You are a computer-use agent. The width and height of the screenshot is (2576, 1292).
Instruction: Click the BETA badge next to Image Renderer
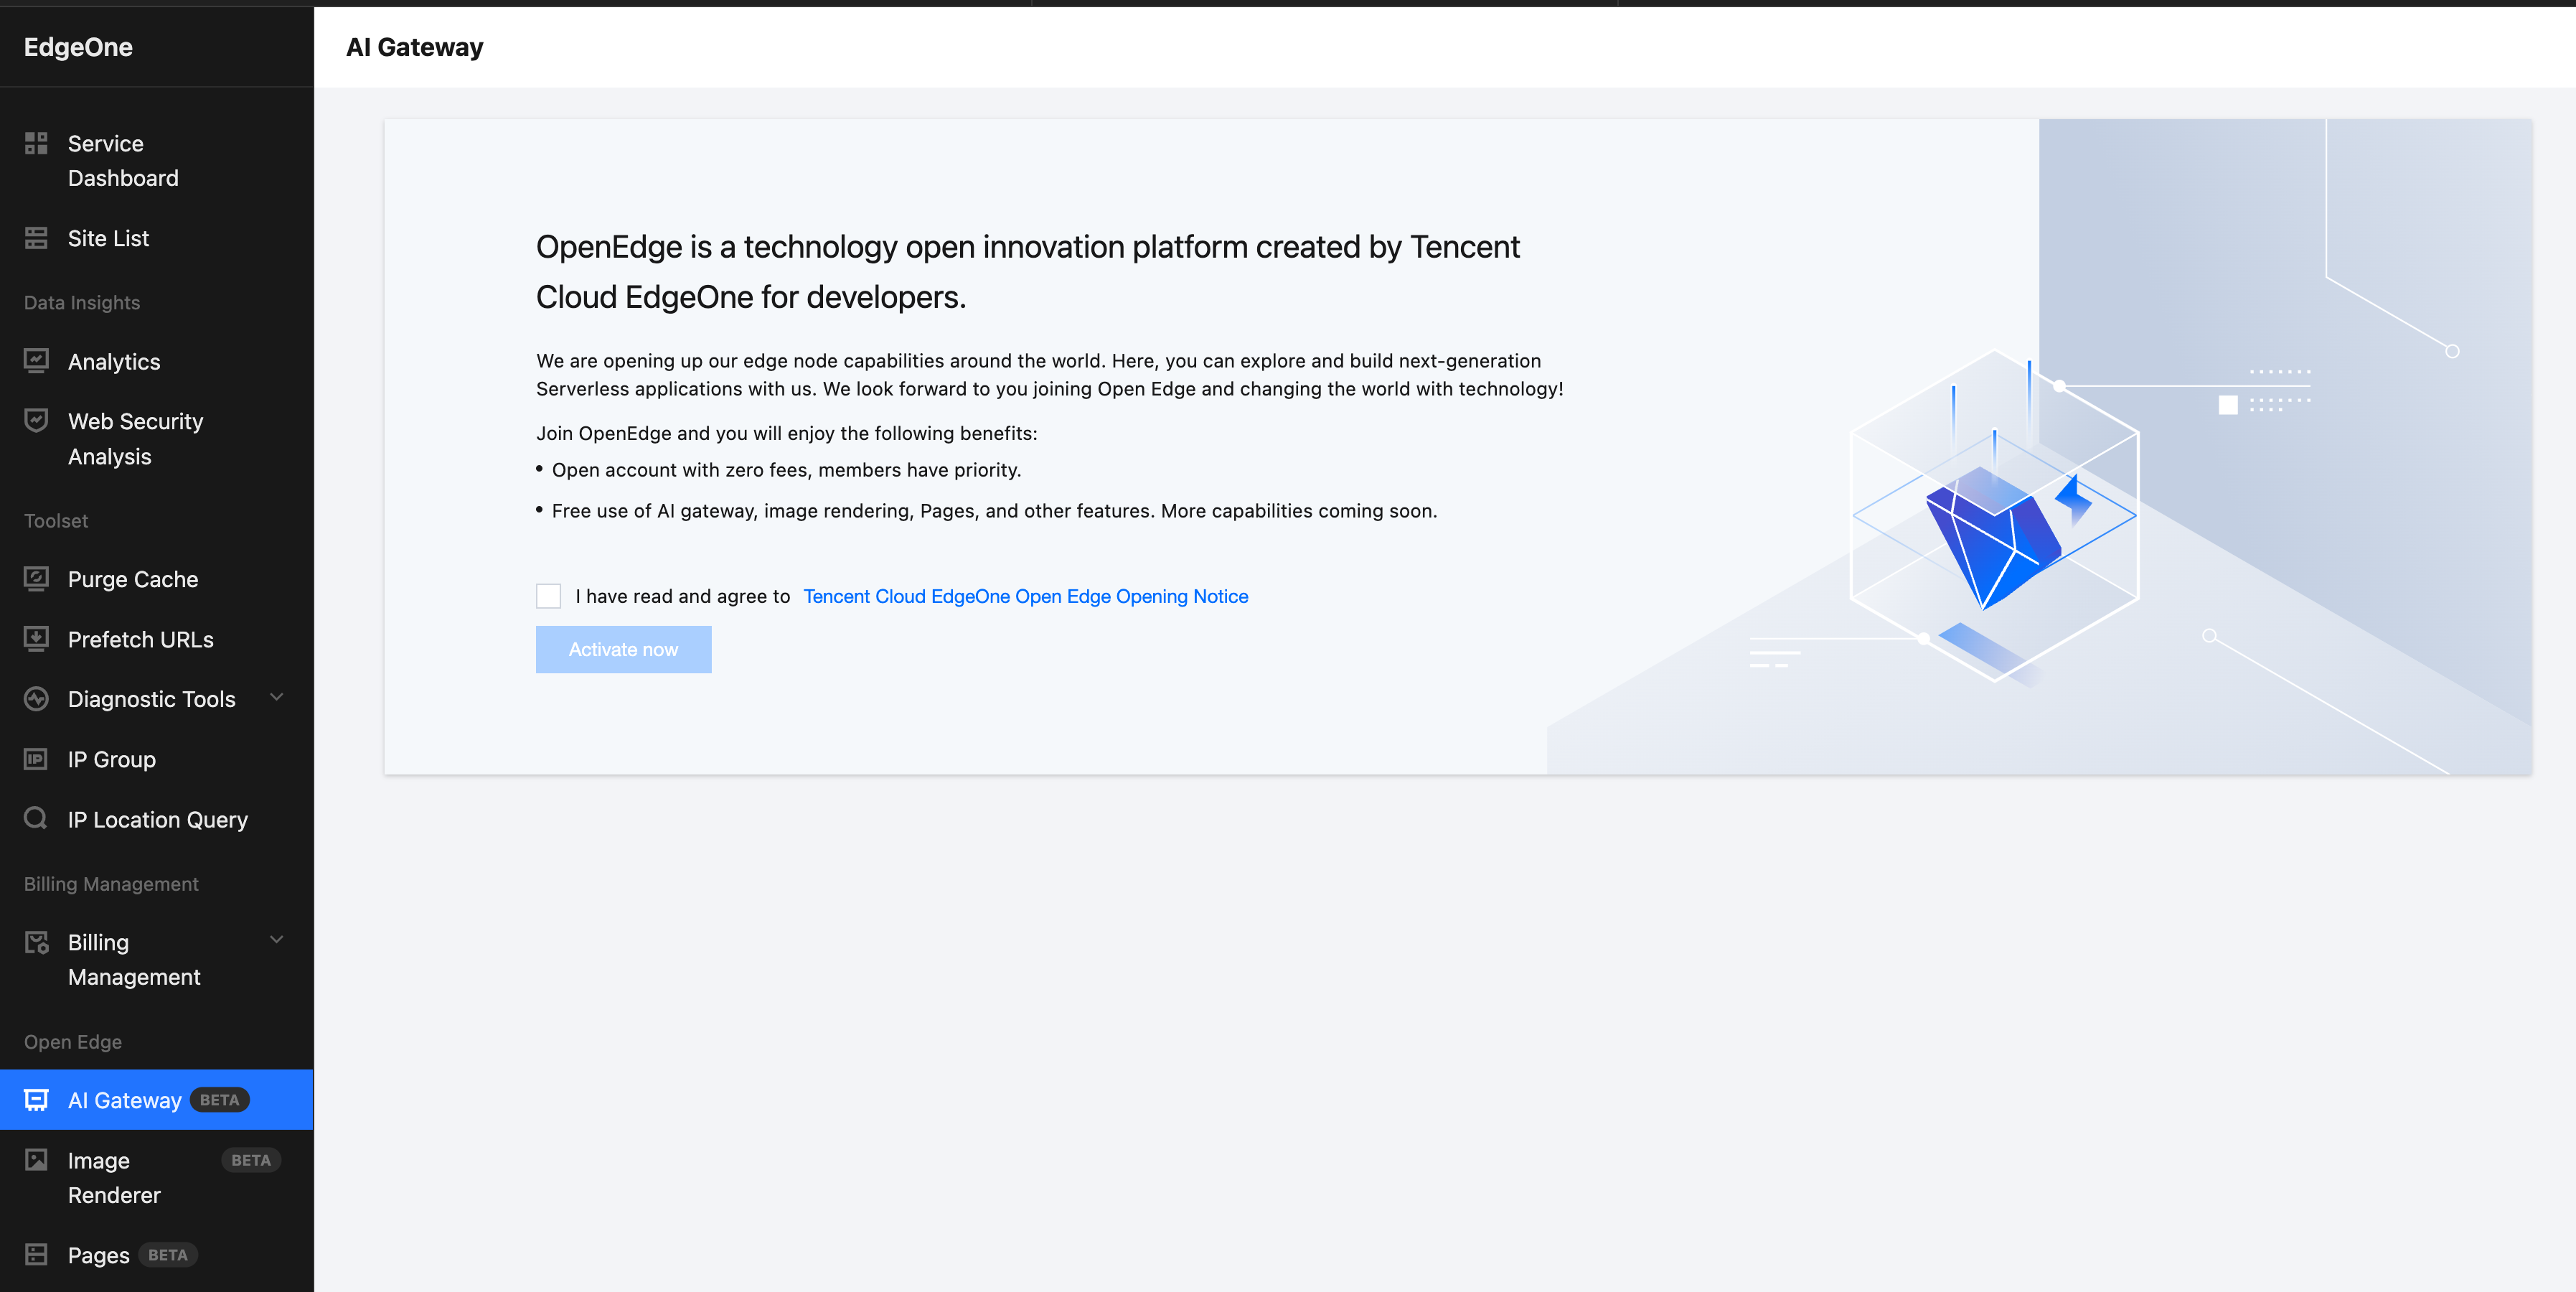251,1160
